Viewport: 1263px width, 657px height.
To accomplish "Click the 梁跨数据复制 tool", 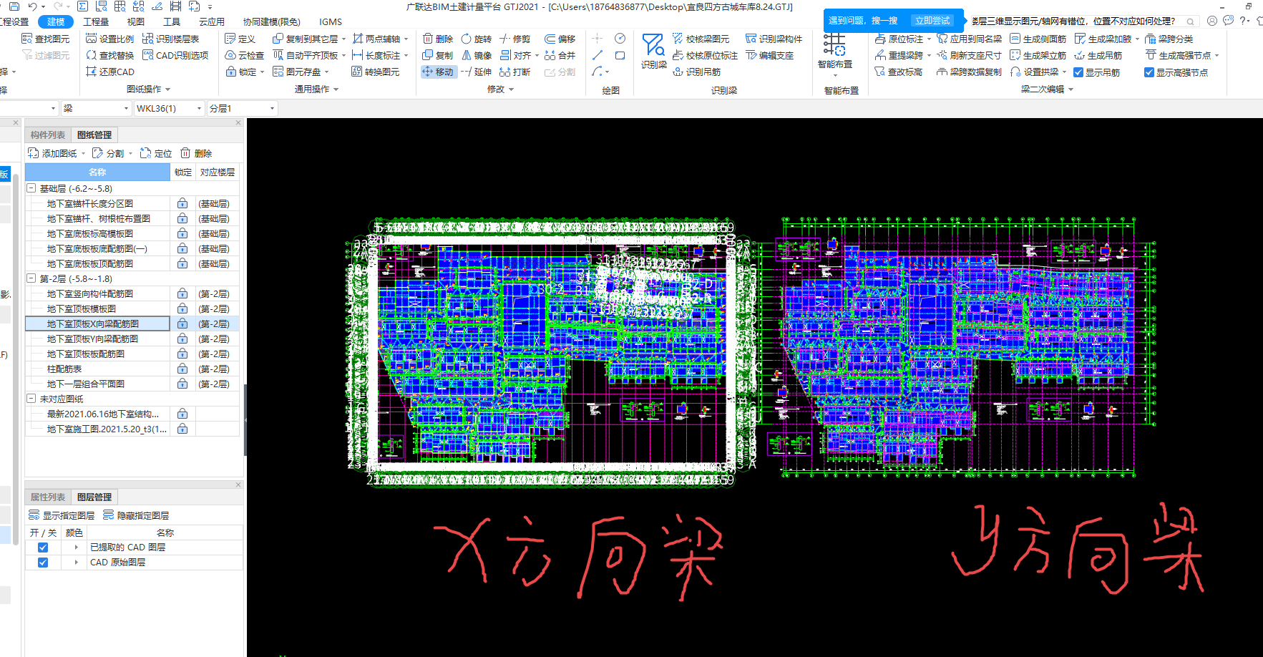I will pyautogui.click(x=969, y=72).
